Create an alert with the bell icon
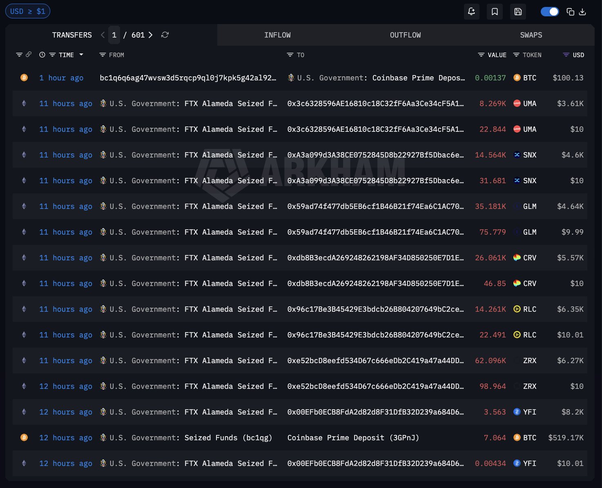 coord(471,11)
